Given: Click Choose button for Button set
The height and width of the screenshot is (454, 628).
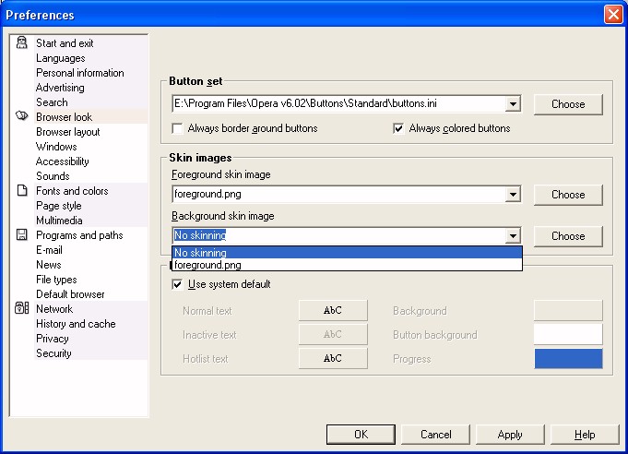Looking at the screenshot, I should [568, 104].
